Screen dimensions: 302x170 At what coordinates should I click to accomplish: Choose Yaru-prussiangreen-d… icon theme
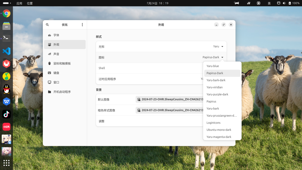pos(222,116)
